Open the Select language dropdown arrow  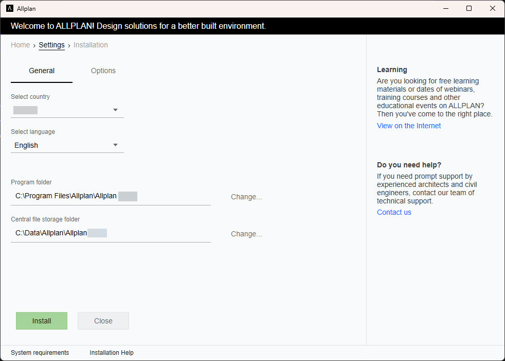coord(115,145)
